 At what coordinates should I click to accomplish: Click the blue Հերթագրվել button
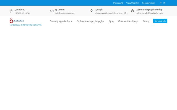point(160,21)
